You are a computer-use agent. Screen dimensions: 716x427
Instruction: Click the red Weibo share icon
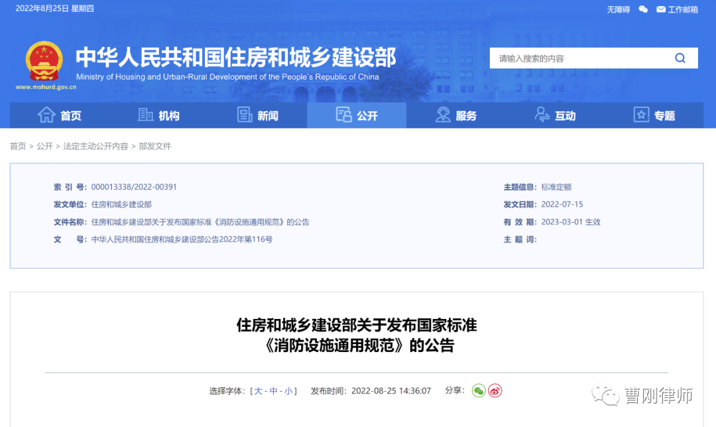click(497, 391)
